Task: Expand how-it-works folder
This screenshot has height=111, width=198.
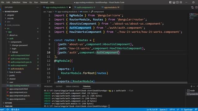Action: (x=15, y=72)
